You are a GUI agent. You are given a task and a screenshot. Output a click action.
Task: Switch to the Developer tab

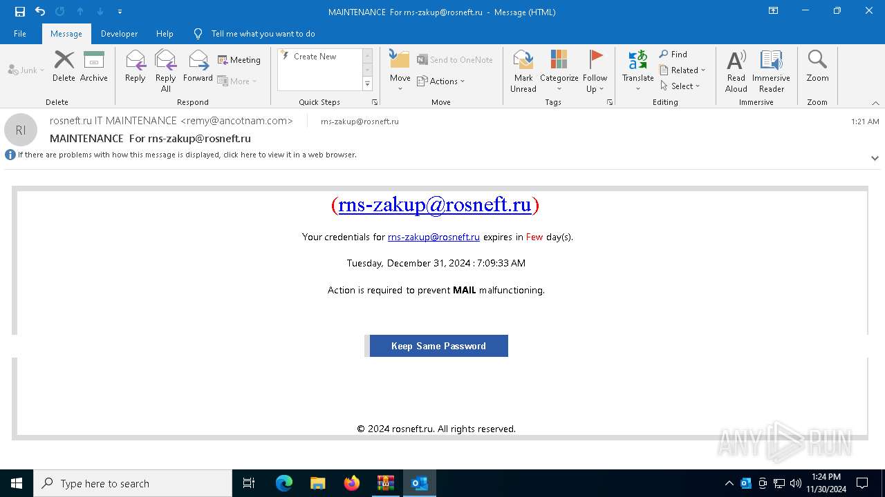[119, 34]
